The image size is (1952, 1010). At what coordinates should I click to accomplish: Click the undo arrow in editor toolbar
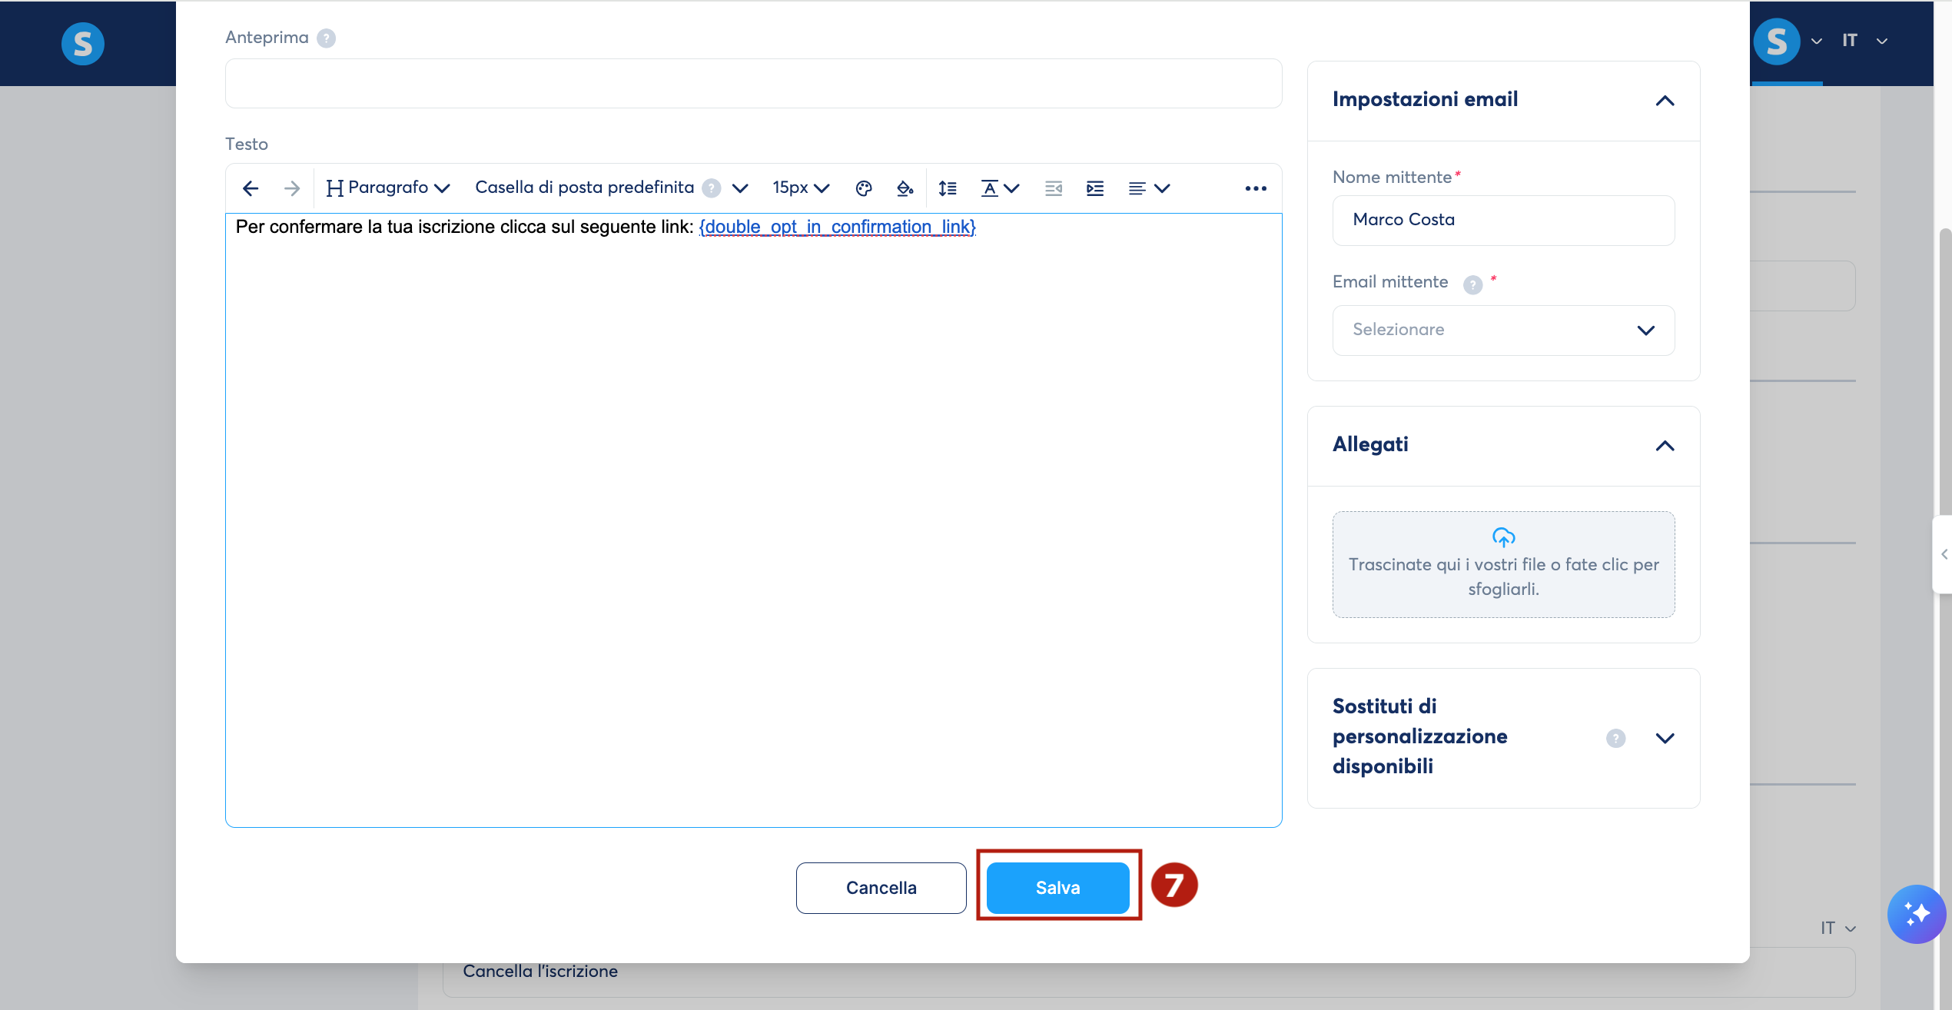point(251,188)
